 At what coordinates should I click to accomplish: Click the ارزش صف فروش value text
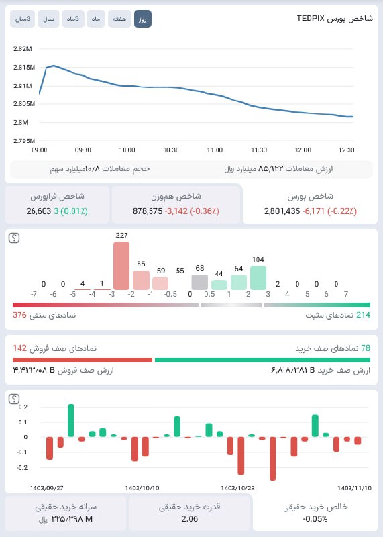(x=63, y=371)
